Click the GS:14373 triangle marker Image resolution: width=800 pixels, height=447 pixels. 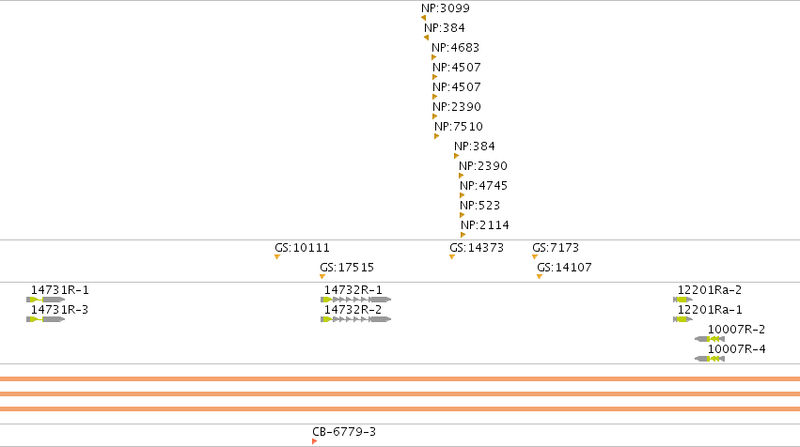coord(452,257)
